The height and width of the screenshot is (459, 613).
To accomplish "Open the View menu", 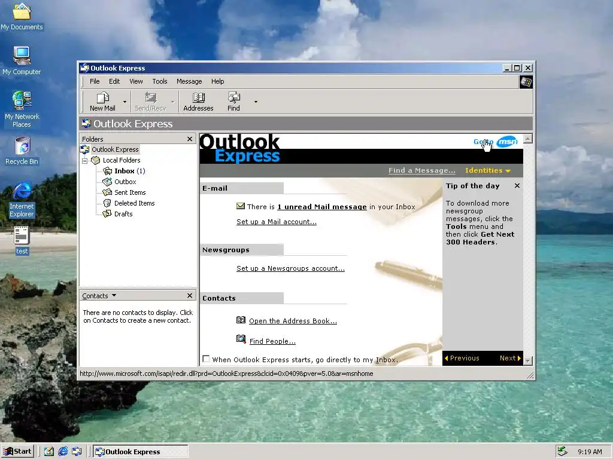I will tap(136, 81).
